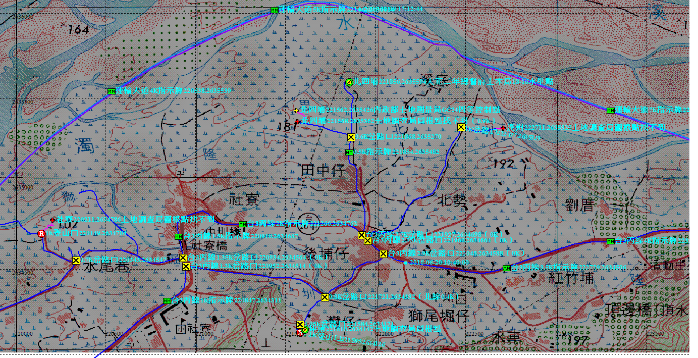
Task: Select the green 台3丙線 1K指示牌 milestone icon
Action: click(x=167, y=301)
